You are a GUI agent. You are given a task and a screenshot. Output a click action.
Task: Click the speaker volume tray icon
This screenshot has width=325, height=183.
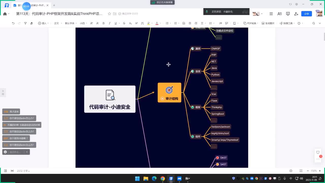(x=301, y=178)
